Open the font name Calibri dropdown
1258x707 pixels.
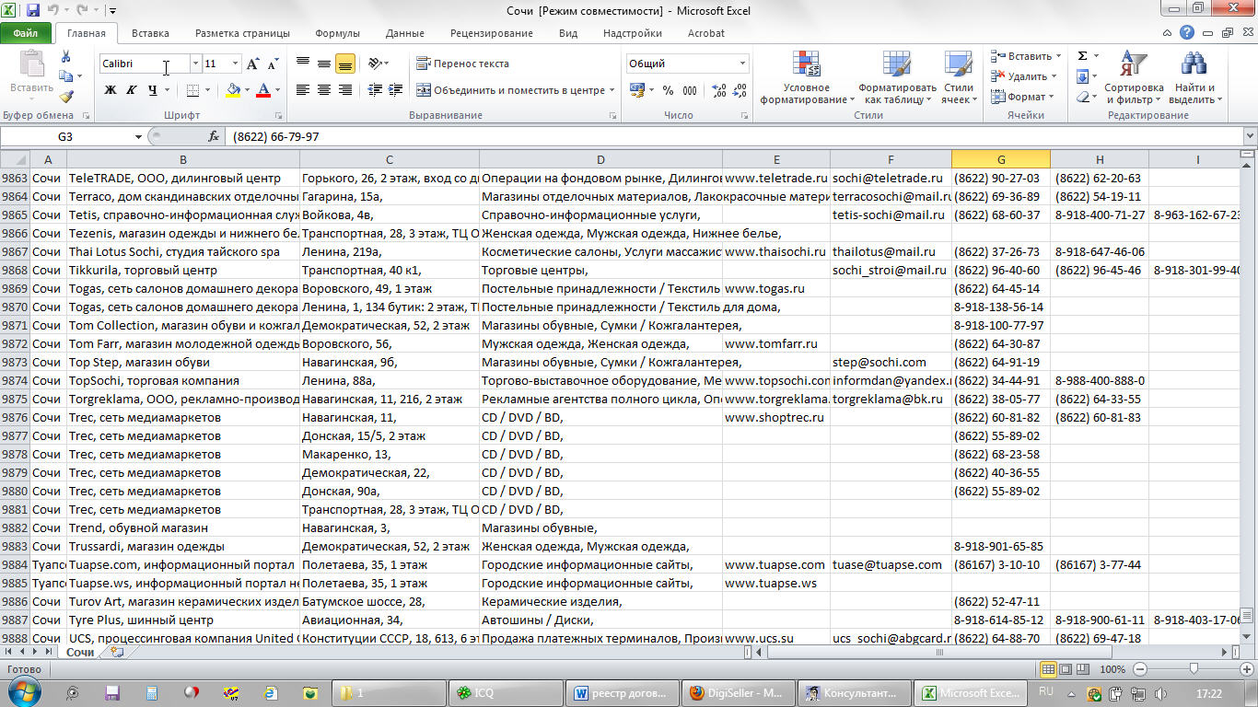point(195,64)
